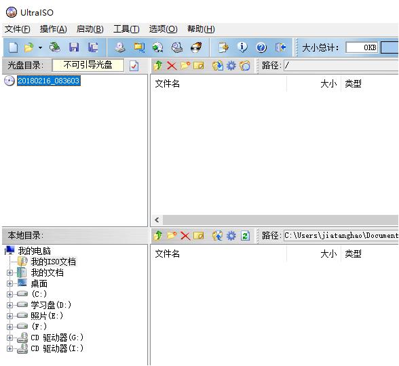This screenshot has height=366, width=399.
Task: Click the add-to-image icon in the local directory toolbar
Action: point(218,236)
